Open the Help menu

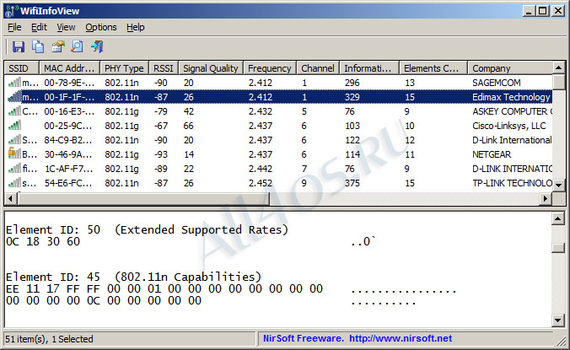pos(135,27)
